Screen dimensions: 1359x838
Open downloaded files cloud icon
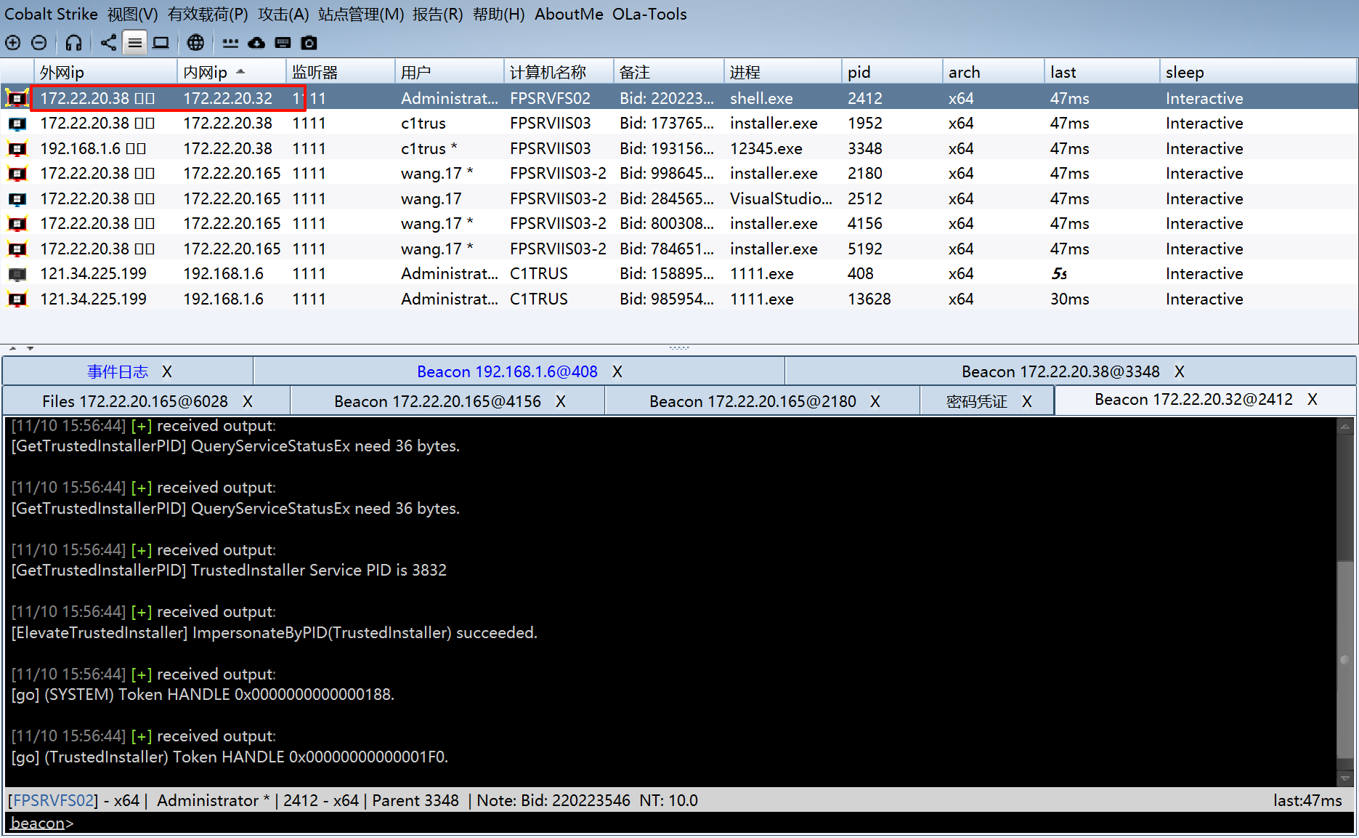256,42
